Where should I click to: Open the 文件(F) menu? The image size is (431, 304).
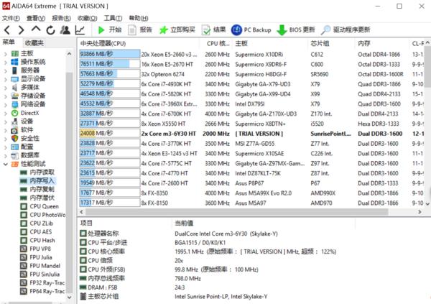tap(11, 18)
